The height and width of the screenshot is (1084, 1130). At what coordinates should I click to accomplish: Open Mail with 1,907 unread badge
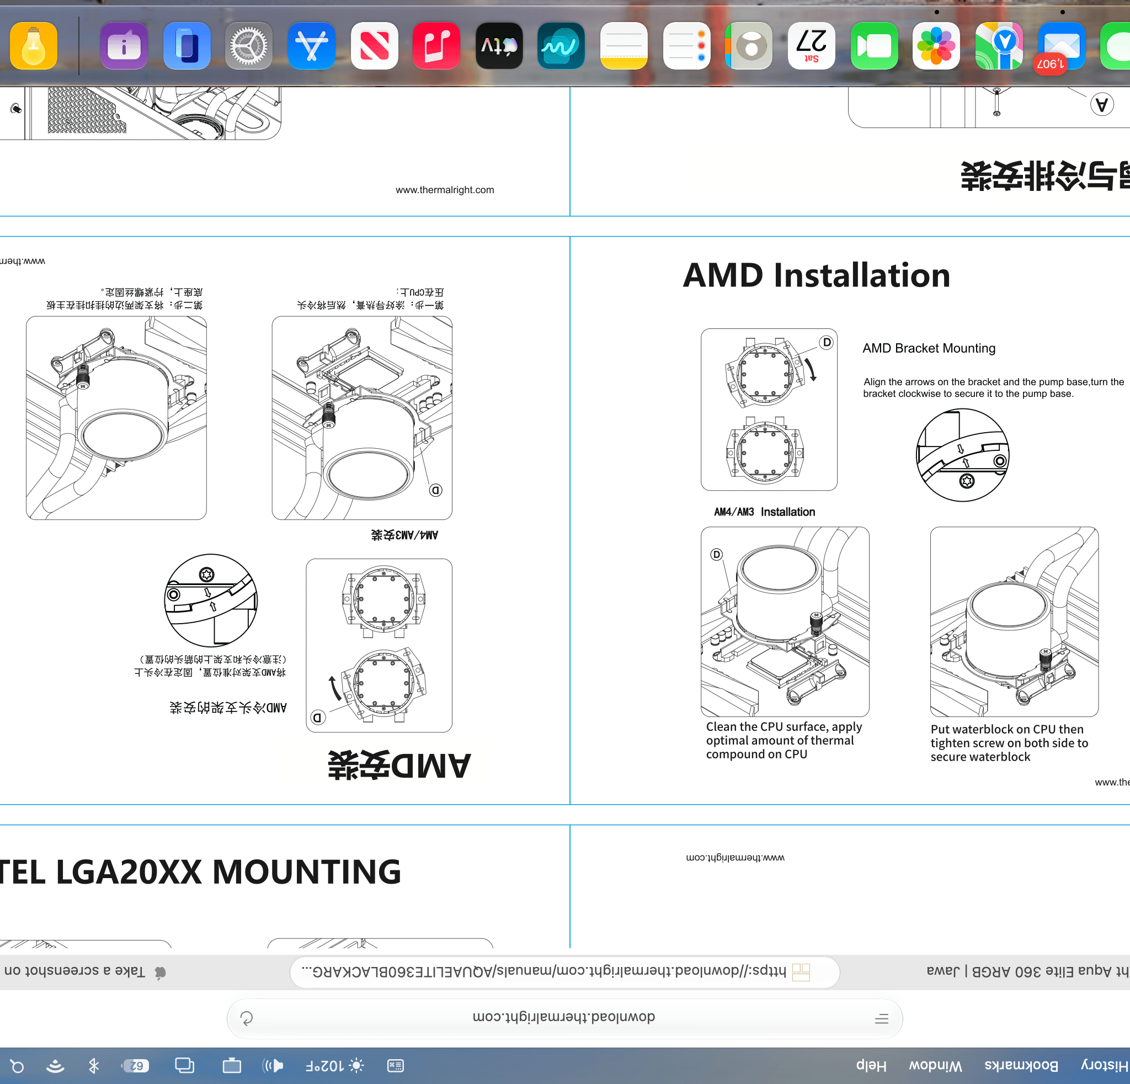tap(1062, 46)
